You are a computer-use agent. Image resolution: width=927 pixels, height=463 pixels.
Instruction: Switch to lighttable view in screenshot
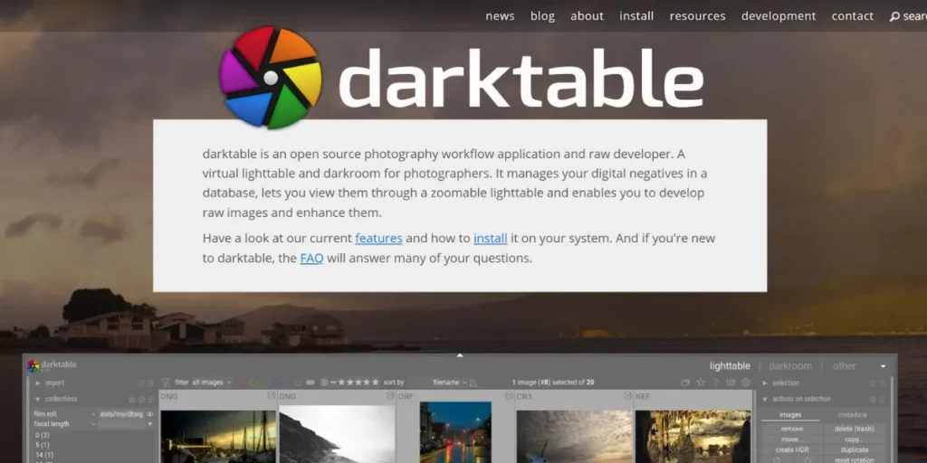pyautogui.click(x=730, y=366)
